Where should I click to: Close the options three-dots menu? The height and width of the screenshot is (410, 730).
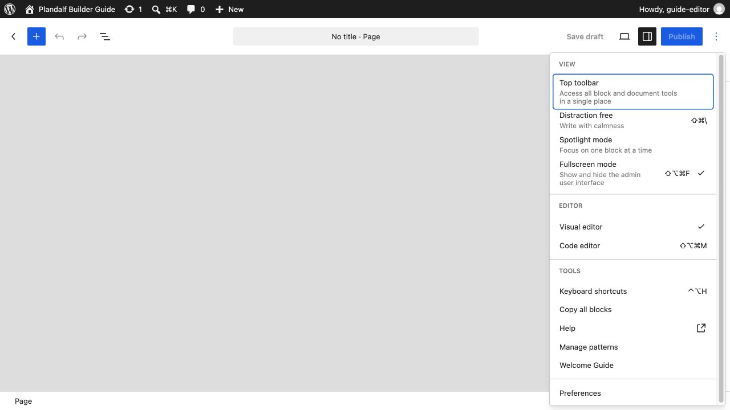[x=716, y=36]
